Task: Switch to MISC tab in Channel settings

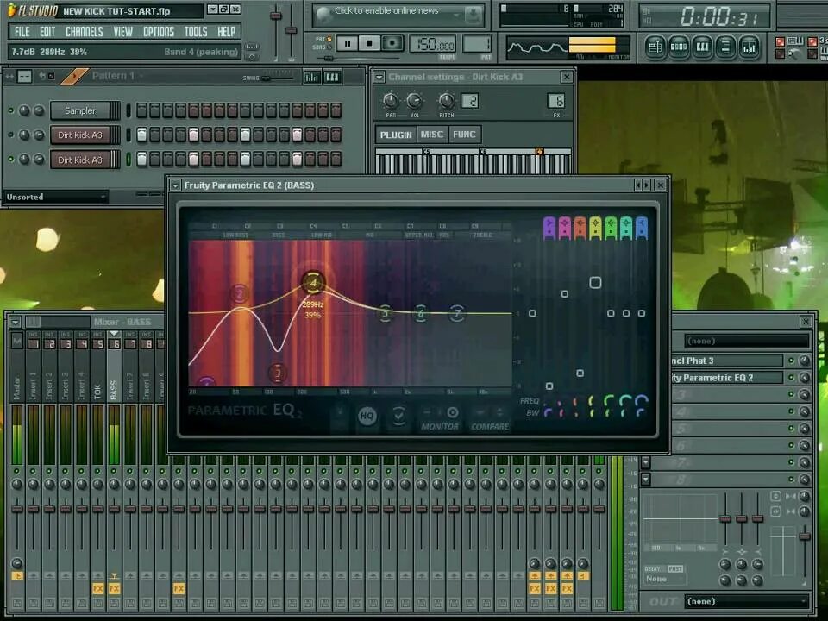Action: 432,135
